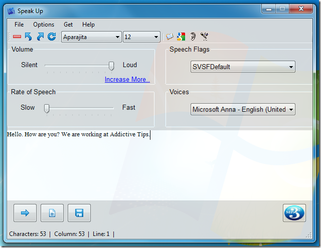Open the Google icon in toolbar

[x=181, y=37]
